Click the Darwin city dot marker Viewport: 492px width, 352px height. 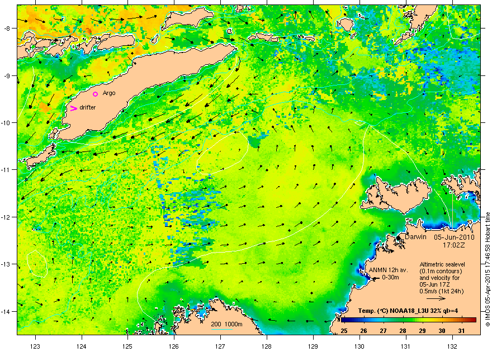[x=398, y=238]
